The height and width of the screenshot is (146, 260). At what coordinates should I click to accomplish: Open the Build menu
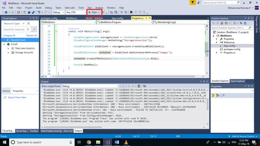click(x=39, y=8)
